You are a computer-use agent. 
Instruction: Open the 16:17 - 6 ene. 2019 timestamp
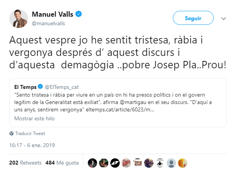32,146
